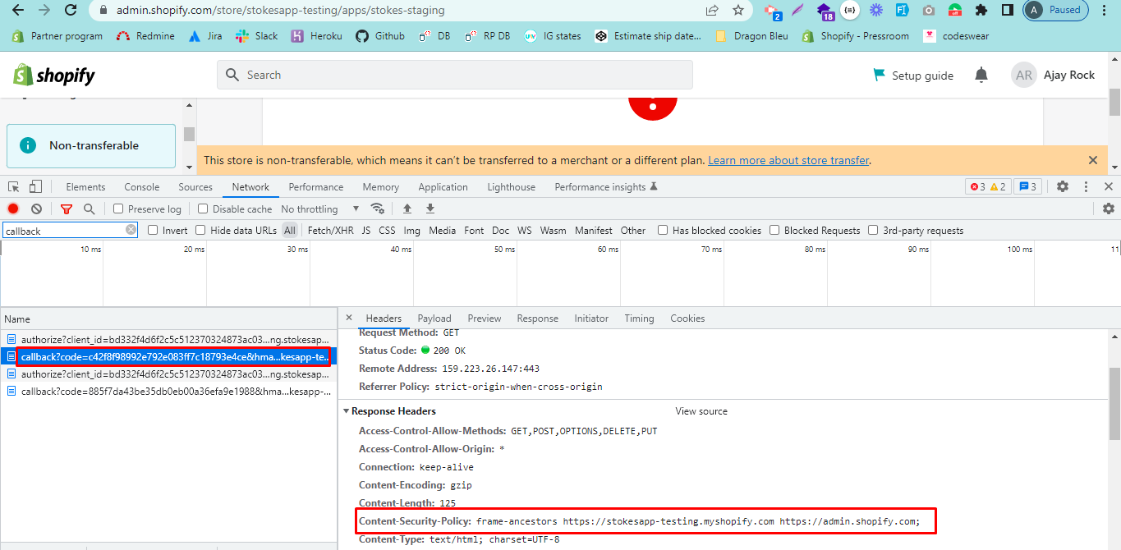Image resolution: width=1121 pixels, height=550 pixels.
Task: Open the Payload tab of request
Action: [434, 319]
